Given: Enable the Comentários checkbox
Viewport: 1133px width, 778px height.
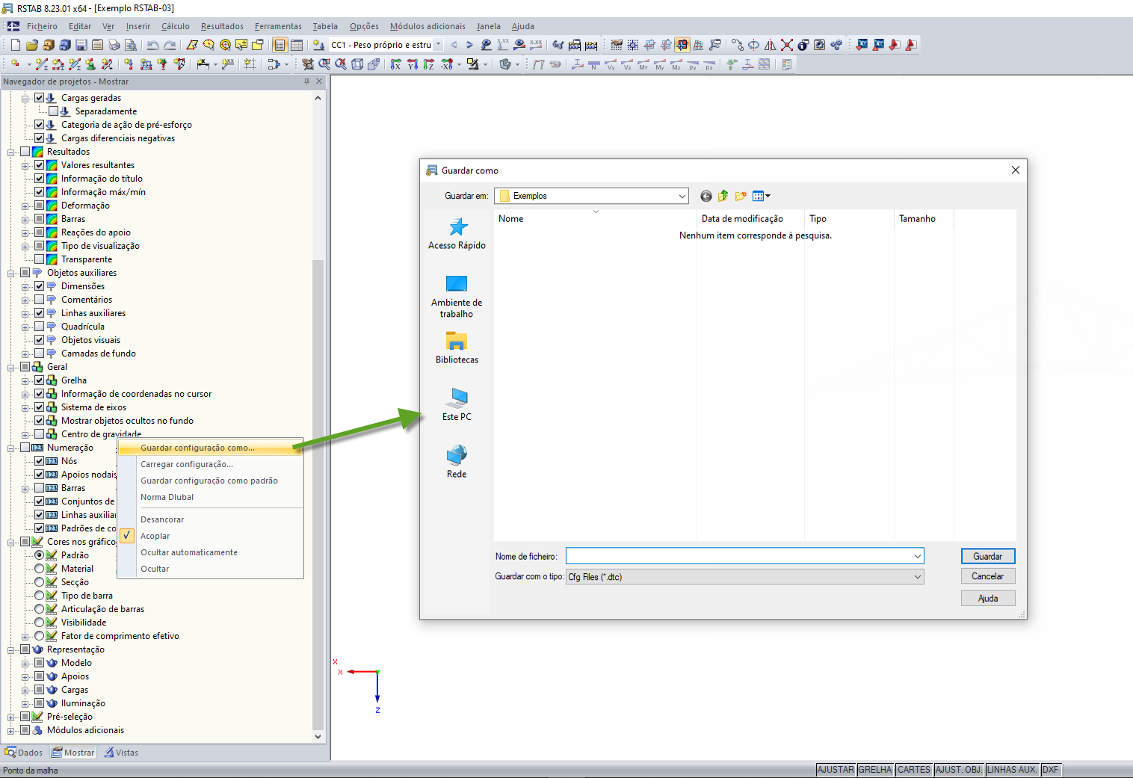Looking at the screenshot, I should [40, 300].
